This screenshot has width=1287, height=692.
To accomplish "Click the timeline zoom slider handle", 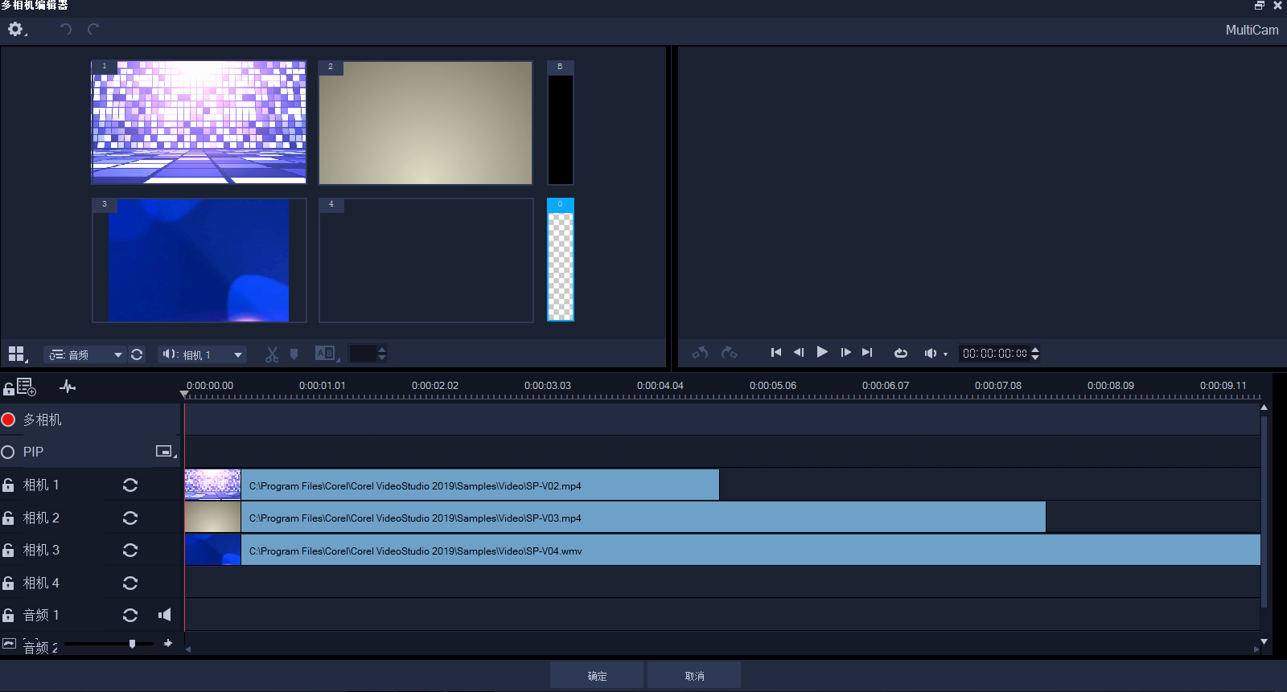I will pos(132,643).
